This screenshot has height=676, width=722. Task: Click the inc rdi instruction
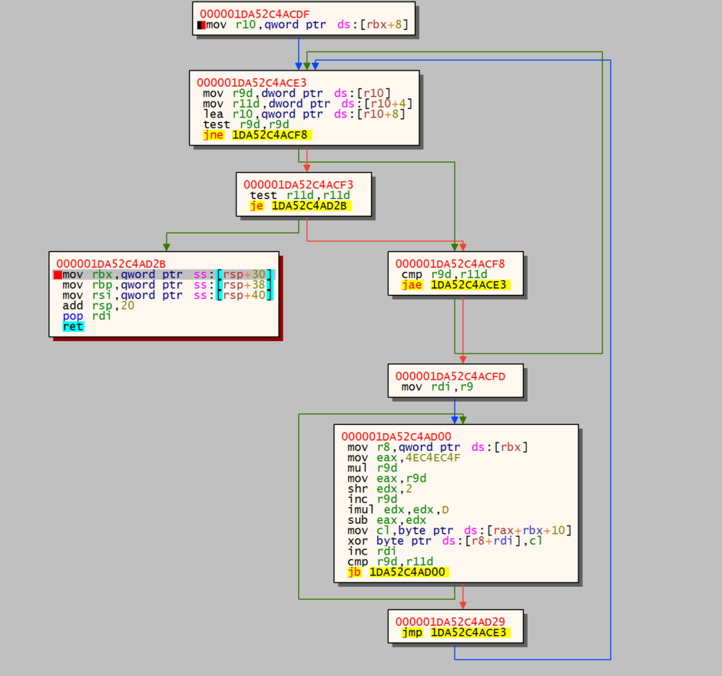tap(372, 552)
